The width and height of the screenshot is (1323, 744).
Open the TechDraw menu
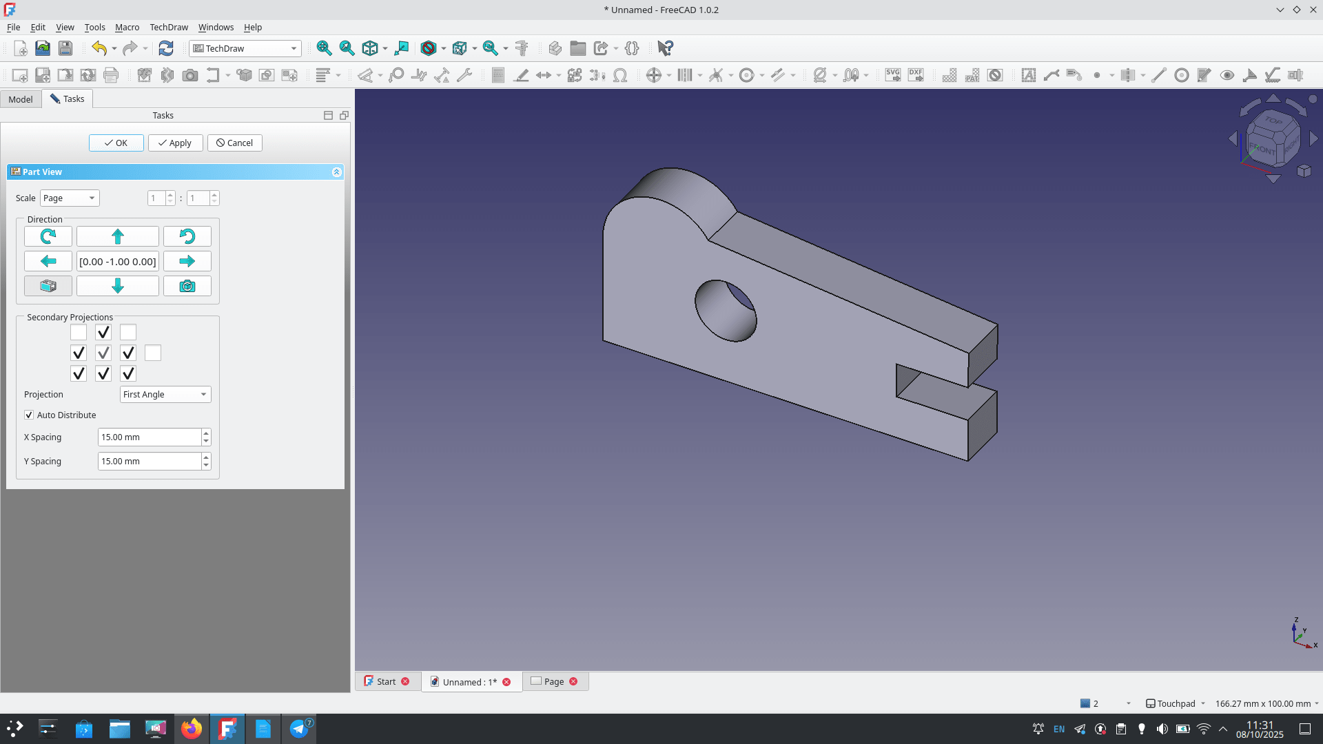coord(168,28)
